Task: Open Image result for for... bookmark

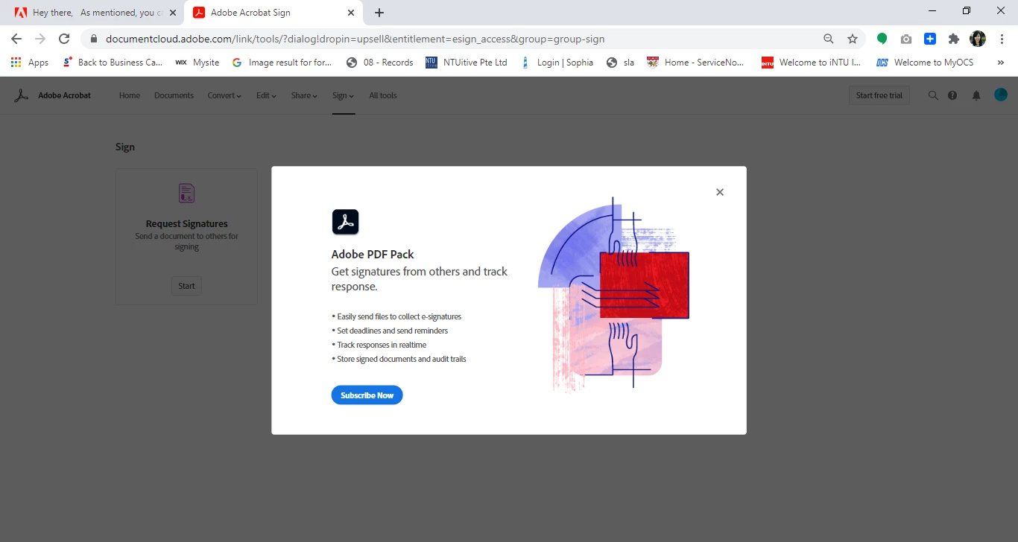Action: click(x=282, y=63)
